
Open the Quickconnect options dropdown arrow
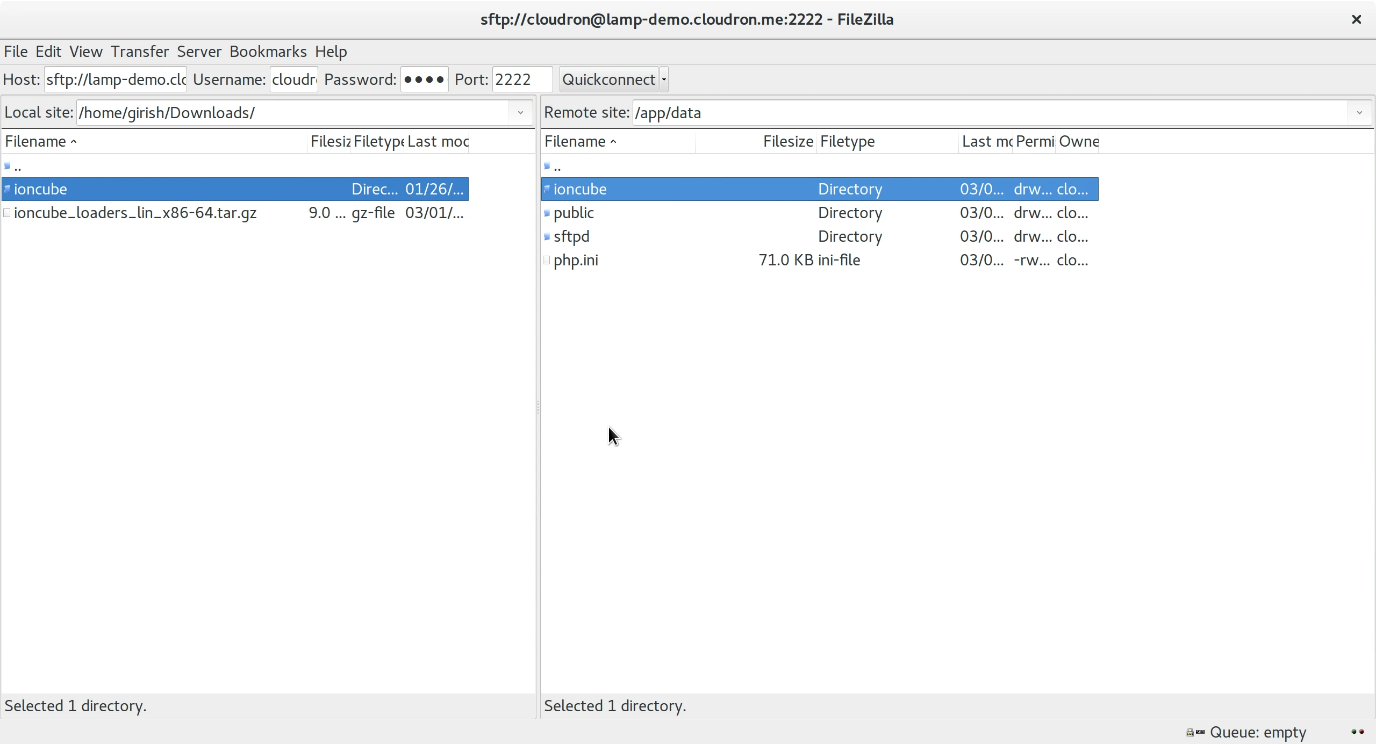click(x=663, y=79)
